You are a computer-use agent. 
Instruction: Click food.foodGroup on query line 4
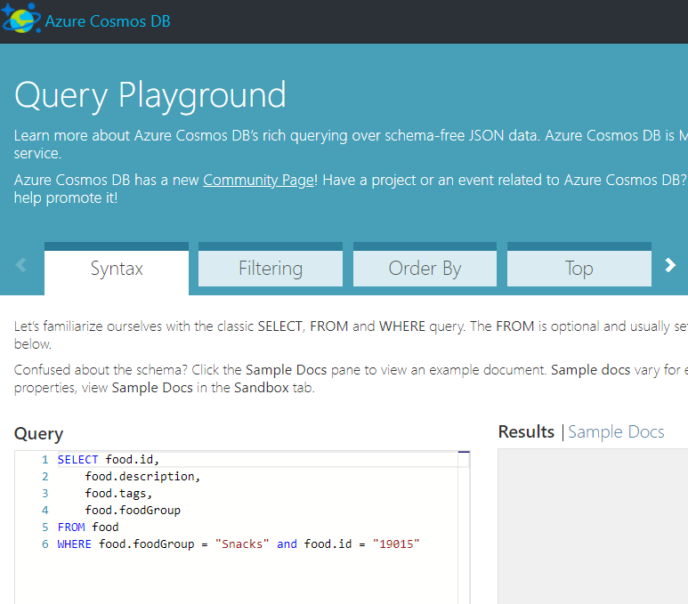click(133, 510)
